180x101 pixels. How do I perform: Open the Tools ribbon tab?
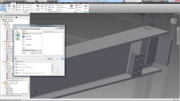tap(30, 3)
